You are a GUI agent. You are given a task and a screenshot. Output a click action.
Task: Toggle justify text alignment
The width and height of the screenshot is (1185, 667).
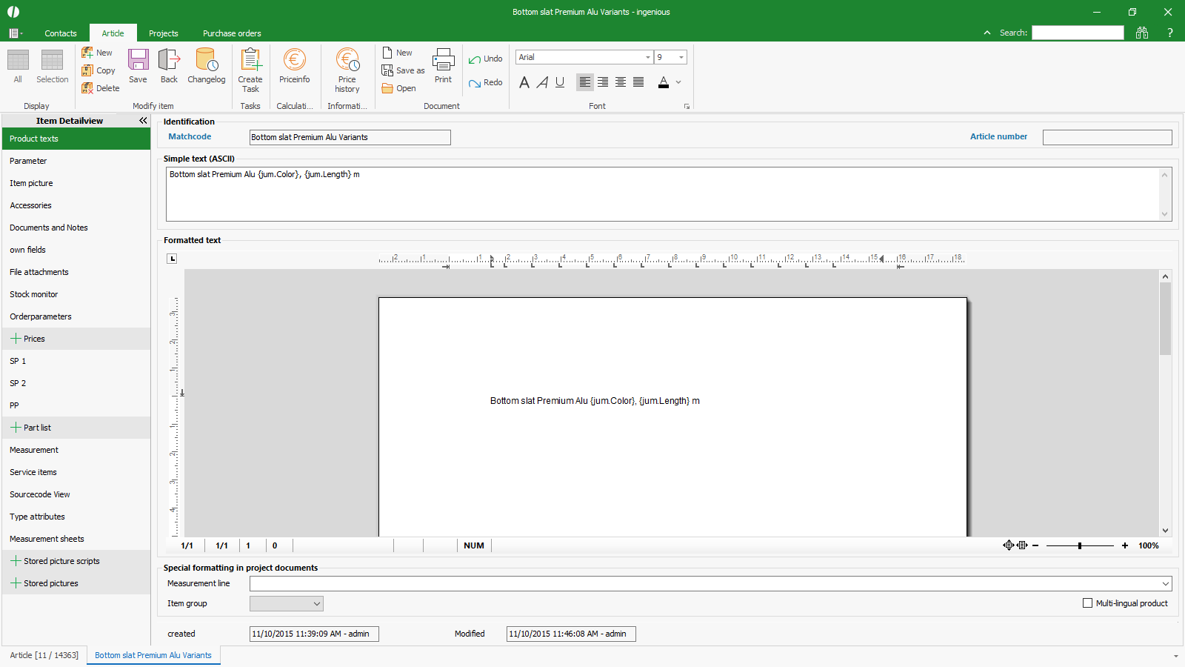click(x=638, y=82)
